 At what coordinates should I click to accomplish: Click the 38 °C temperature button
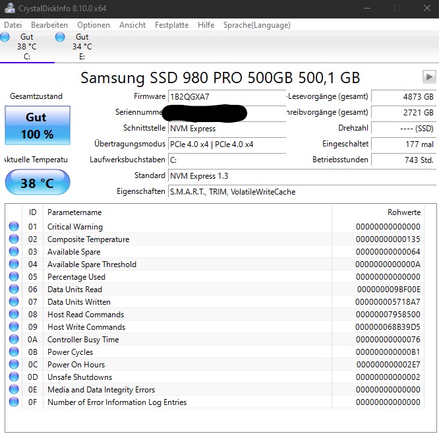[37, 183]
